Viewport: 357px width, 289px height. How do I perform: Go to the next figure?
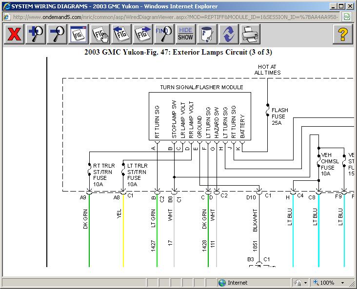coord(143,34)
